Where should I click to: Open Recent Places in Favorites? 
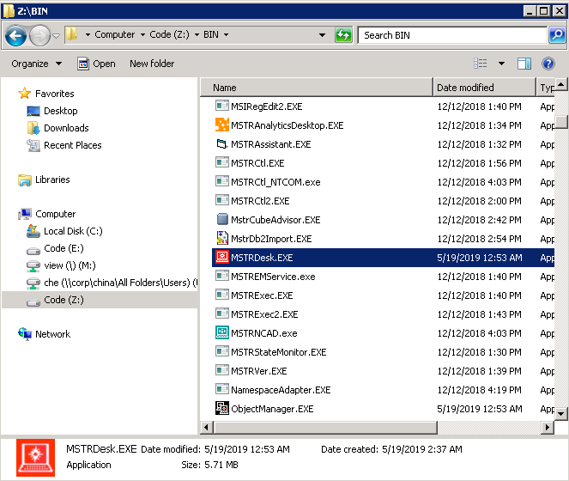(x=73, y=145)
